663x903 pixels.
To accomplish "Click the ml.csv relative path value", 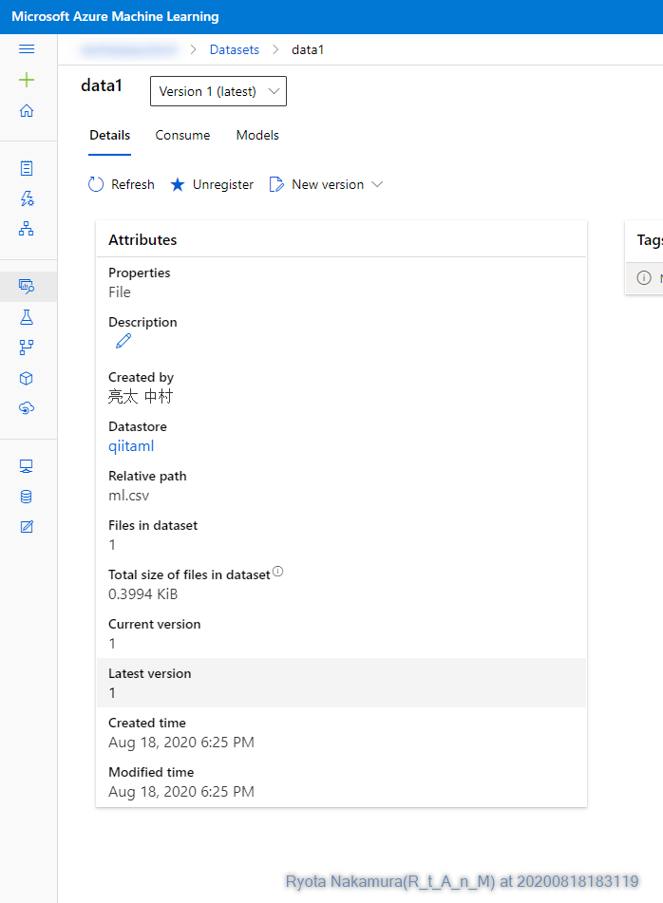I will [x=129, y=496].
